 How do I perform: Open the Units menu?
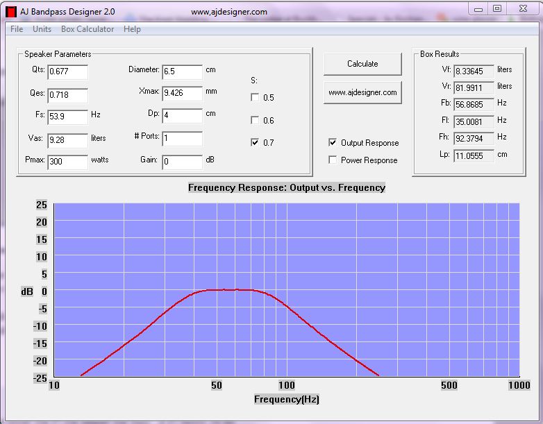(x=42, y=29)
